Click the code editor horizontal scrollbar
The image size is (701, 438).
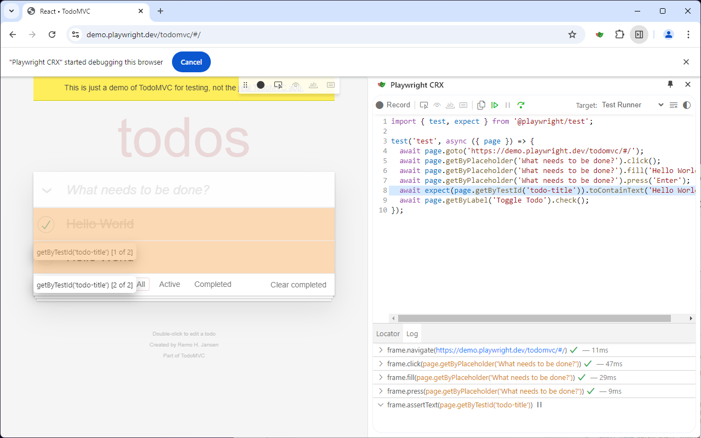(534, 318)
